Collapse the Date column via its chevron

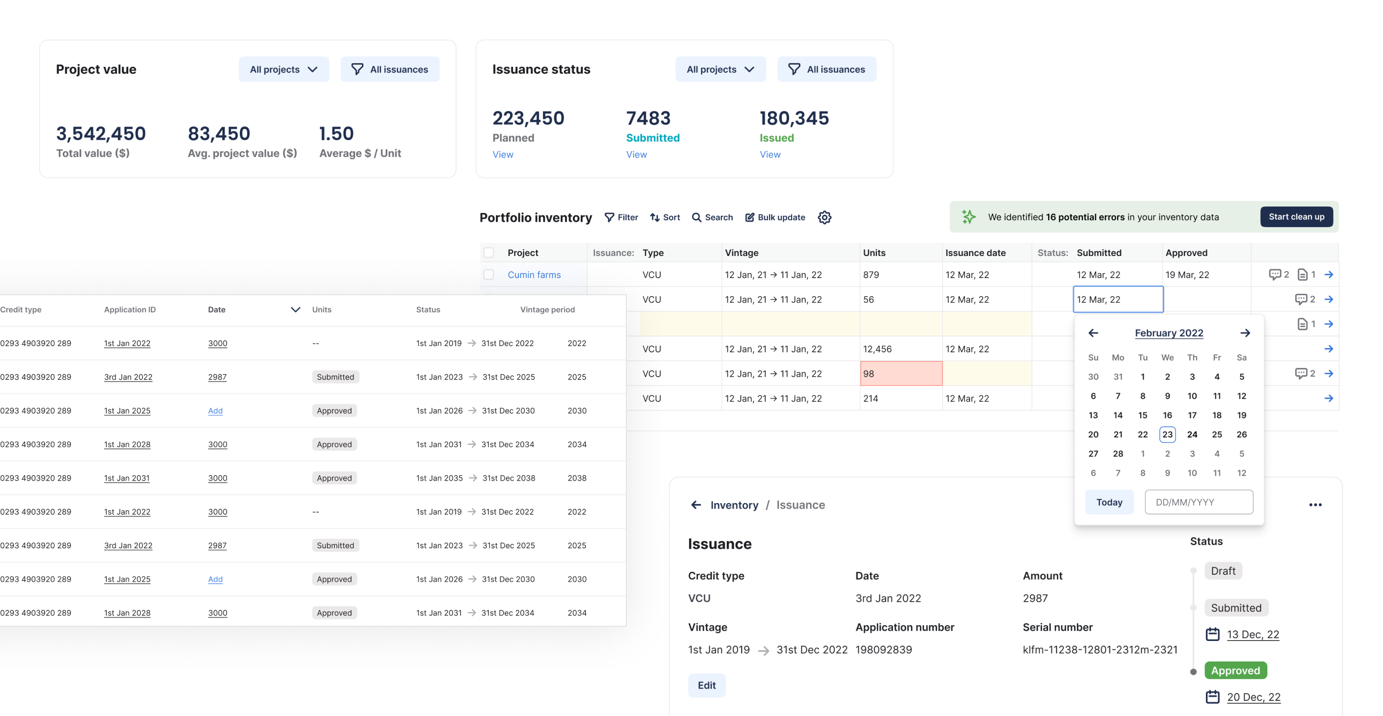[295, 309]
